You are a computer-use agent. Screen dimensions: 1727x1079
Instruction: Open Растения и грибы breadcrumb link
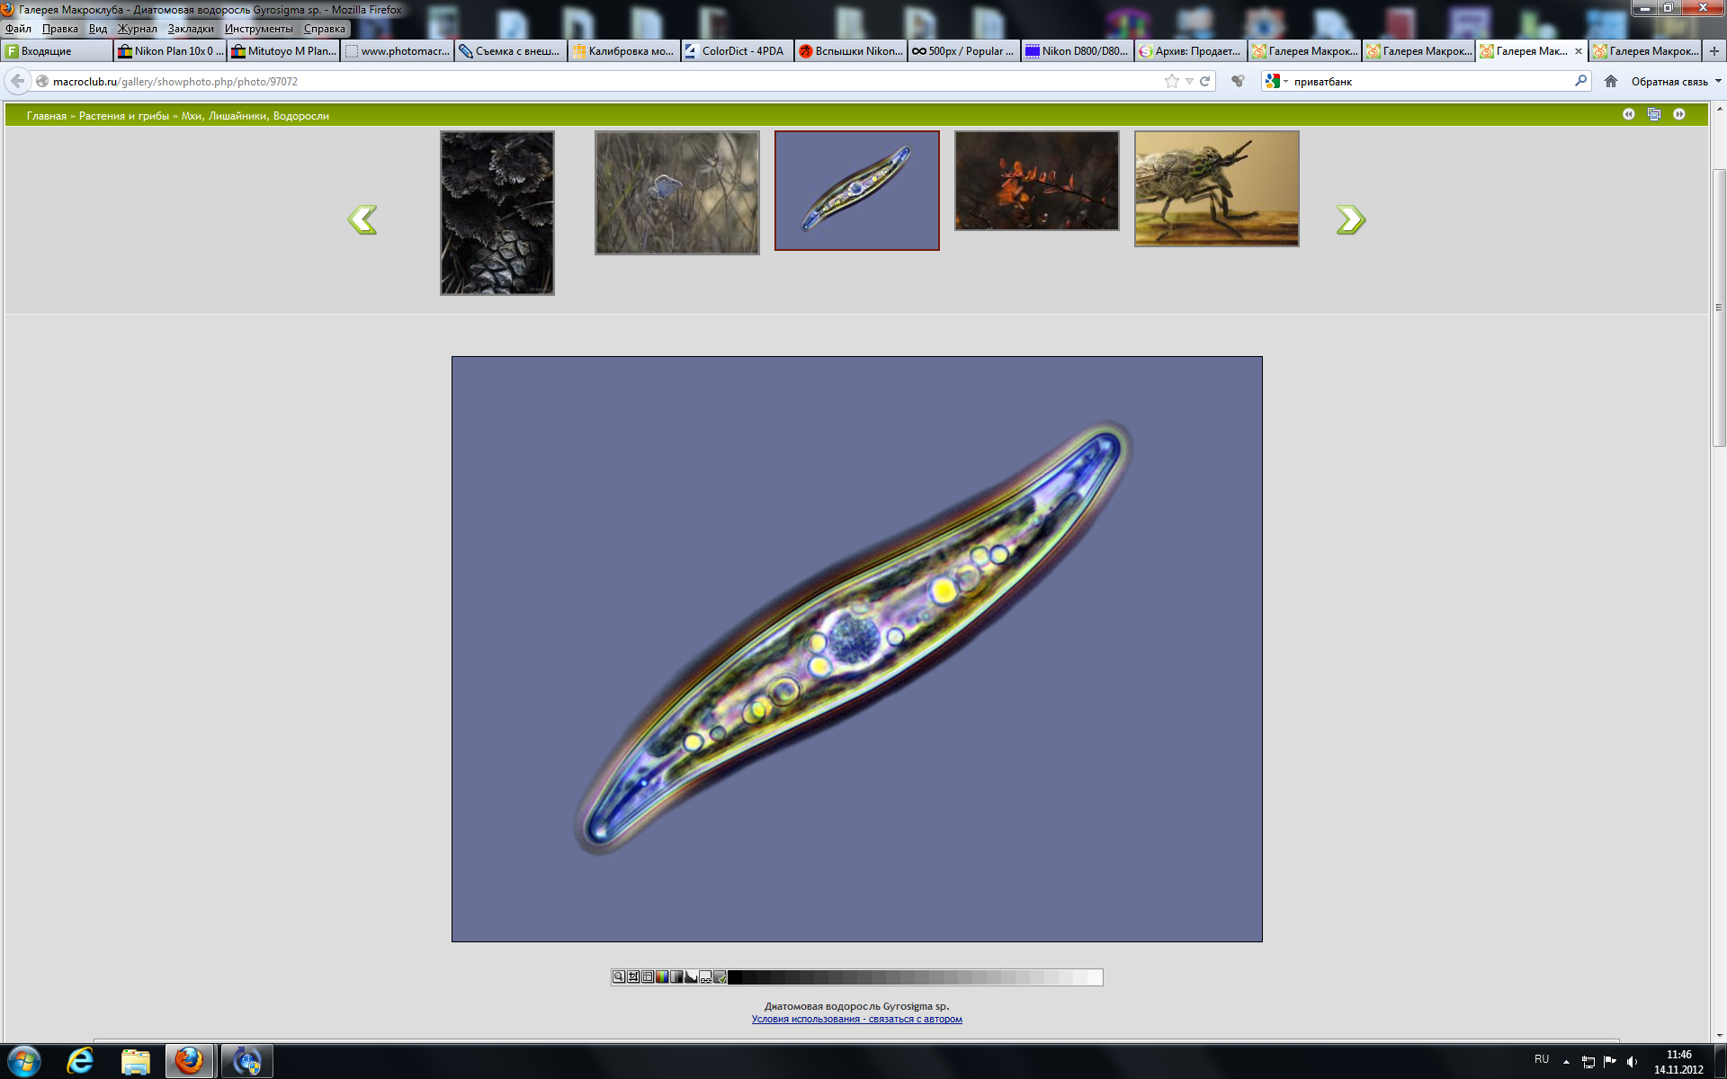123,116
